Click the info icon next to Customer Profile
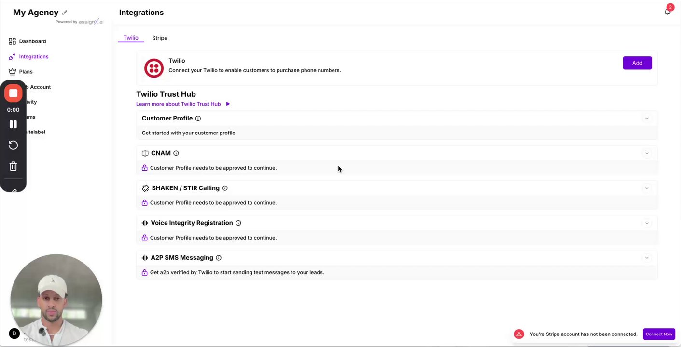 coord(198,119)
